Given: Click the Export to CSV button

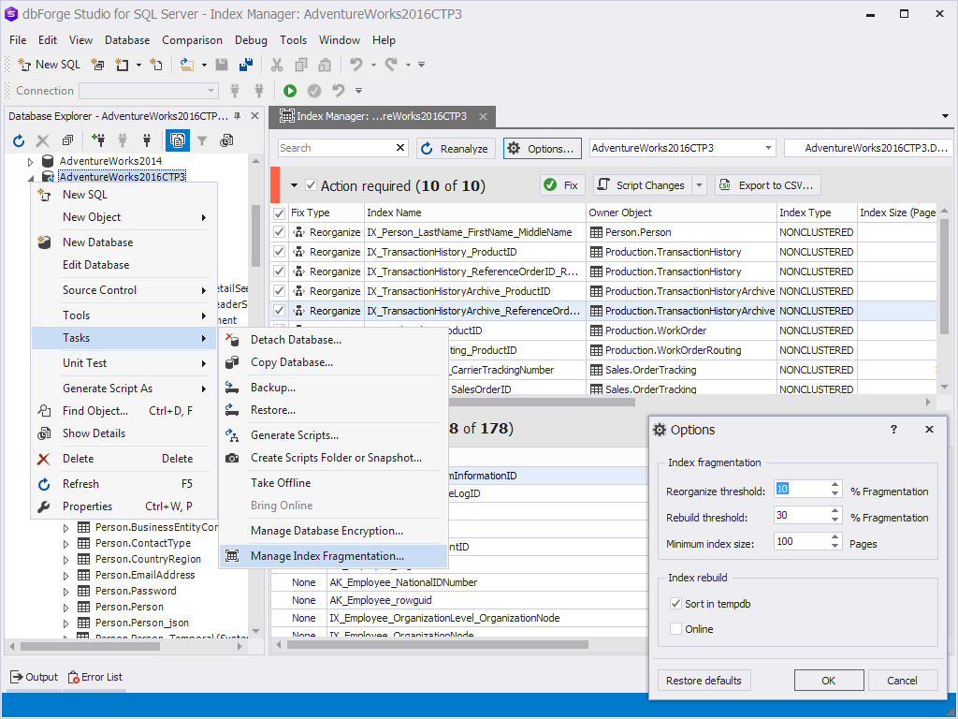Looking at the screenshot, I should point(765,184).
